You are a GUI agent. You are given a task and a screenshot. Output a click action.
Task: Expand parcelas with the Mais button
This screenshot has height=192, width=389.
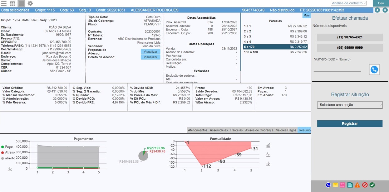306,15
